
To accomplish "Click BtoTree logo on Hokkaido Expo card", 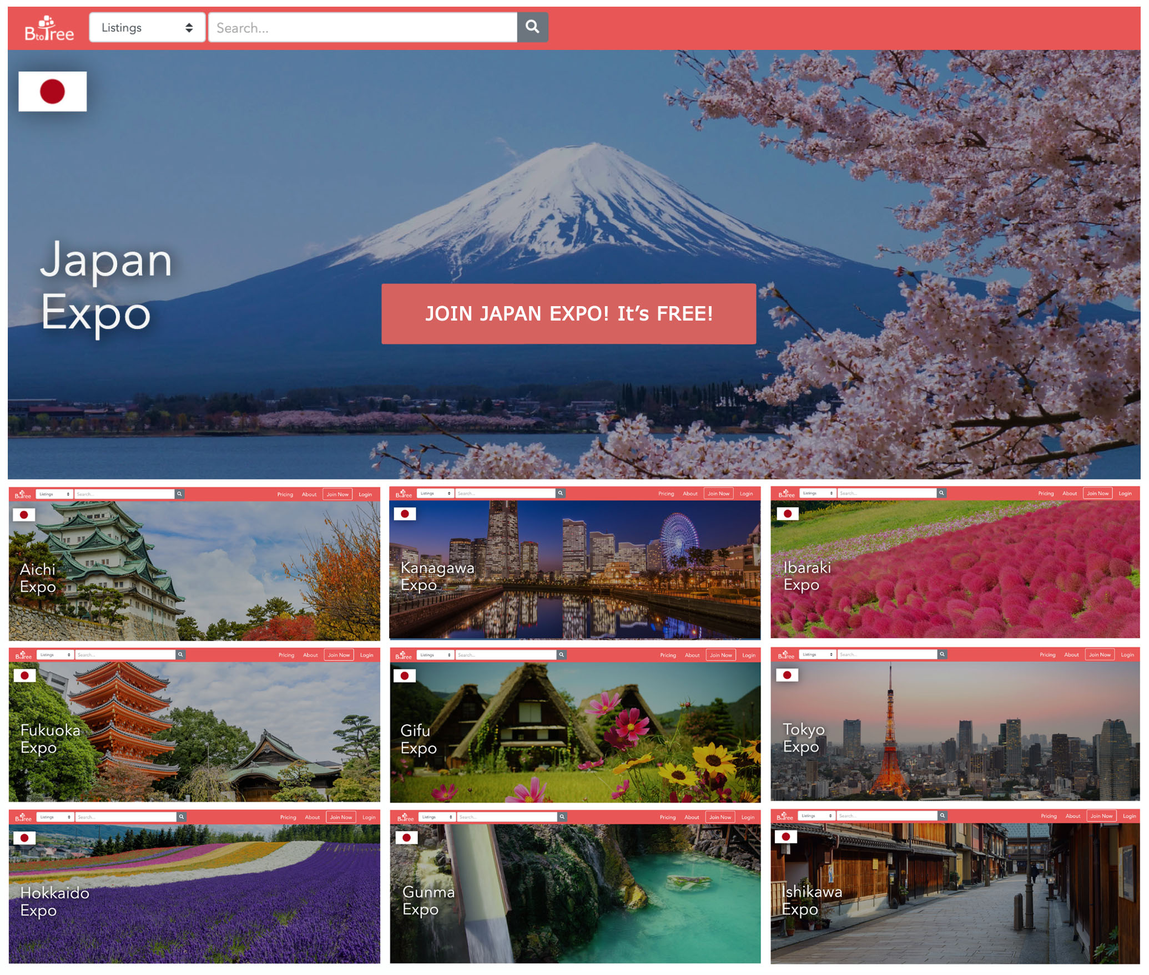I will click(x=23, y=817).
